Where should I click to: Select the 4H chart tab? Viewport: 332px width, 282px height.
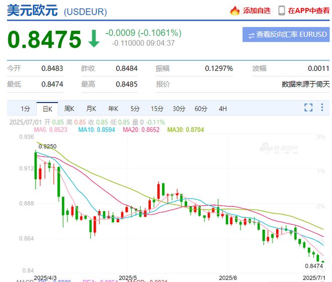click(222, 109)
